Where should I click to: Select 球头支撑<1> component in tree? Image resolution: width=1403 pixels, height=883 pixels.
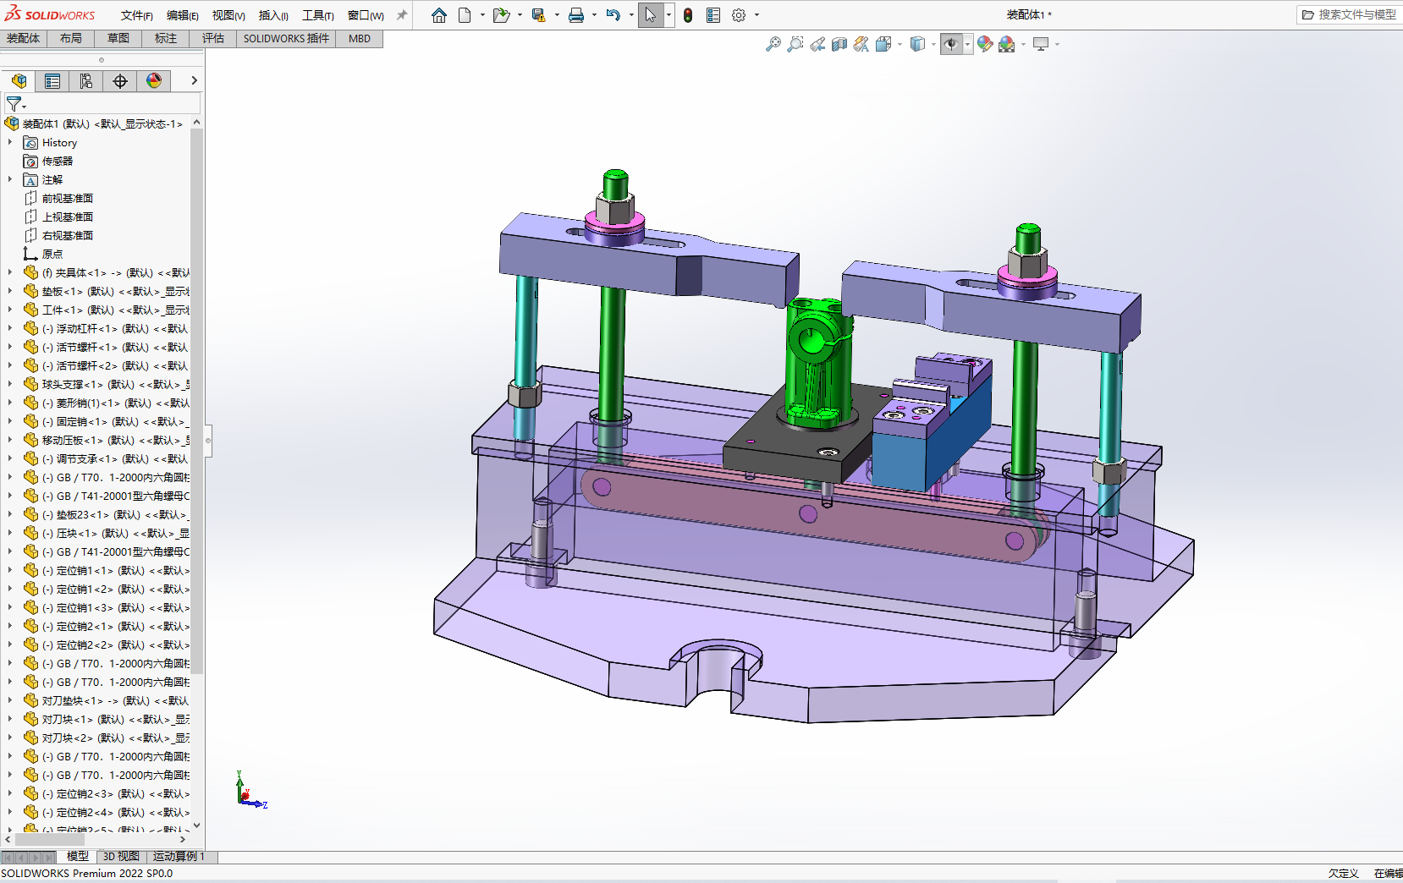(x=106, y=384)
